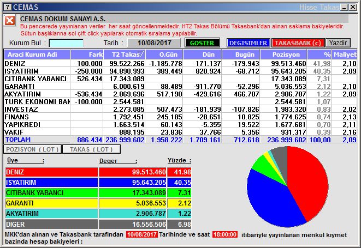Click the green CITIBANK YABANCI legend bar

(x=51, y=192)
